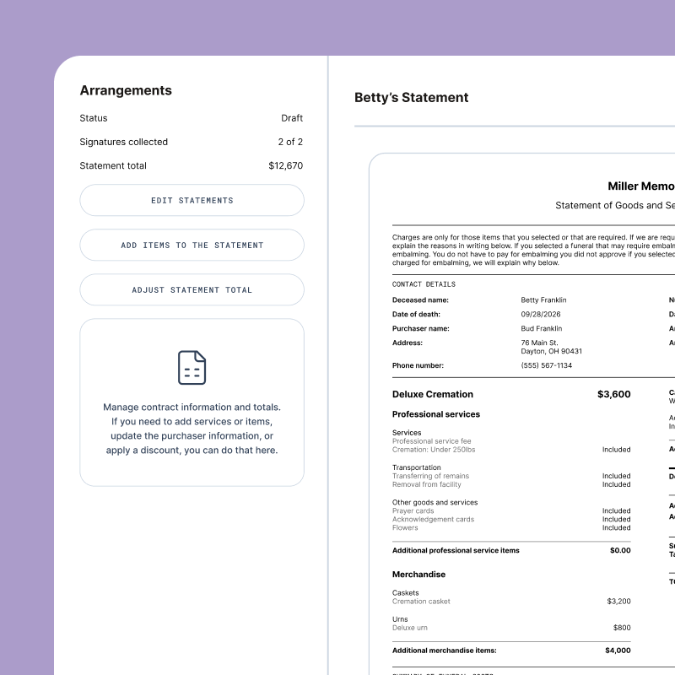The width and height of the screenshot is (675, 675).
Task: Select the Signatures collected 2 of 2 row
Action: (192, 142)
